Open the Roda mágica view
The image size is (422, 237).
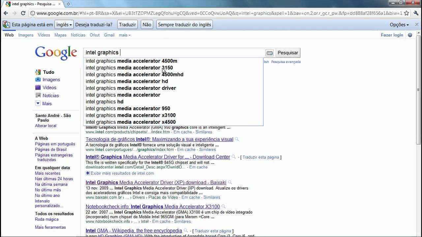click(x=47, y=219)
